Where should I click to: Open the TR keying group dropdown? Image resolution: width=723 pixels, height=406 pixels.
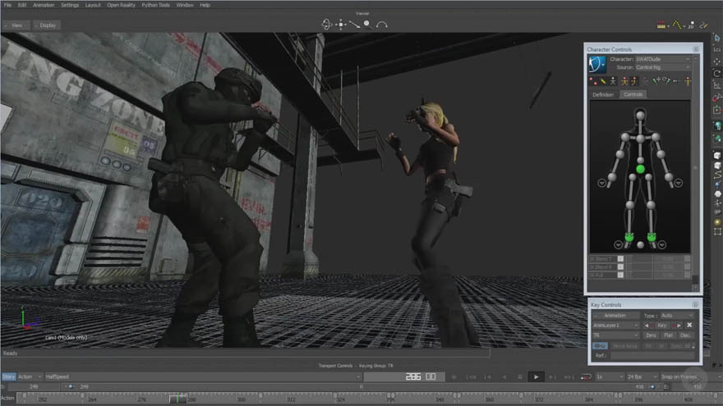click(615, 335)
